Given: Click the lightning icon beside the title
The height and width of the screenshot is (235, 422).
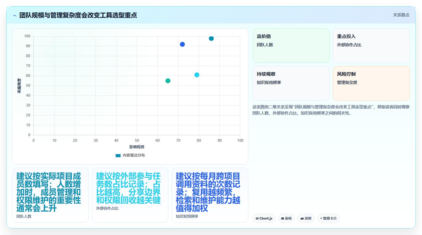Looking at the screenshot, I should (x=15, y=15).
